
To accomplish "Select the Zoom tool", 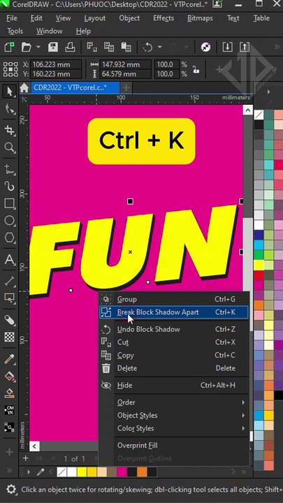I will pyautogui.click(x=9, y=147).
